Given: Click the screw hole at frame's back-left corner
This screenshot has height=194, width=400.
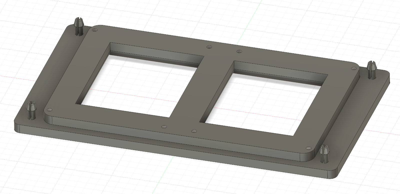Looking at the screenshot, I should tap(94, 30).
